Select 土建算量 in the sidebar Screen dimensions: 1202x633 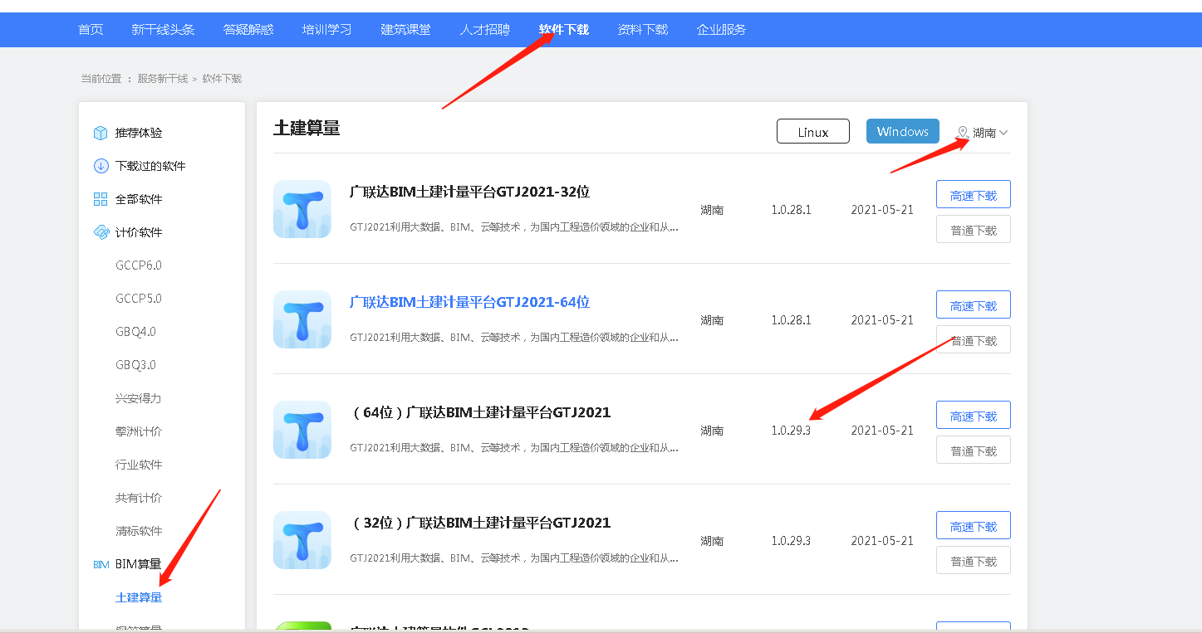point(139,597)
